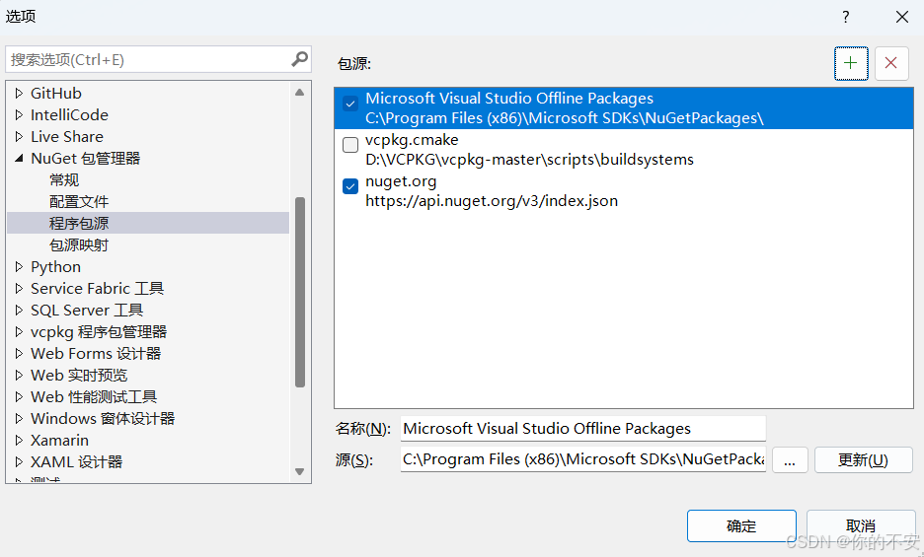Click scroll down arrow in options tree
The width and height of the screenshot is (924, 557).
pos(299,471)
